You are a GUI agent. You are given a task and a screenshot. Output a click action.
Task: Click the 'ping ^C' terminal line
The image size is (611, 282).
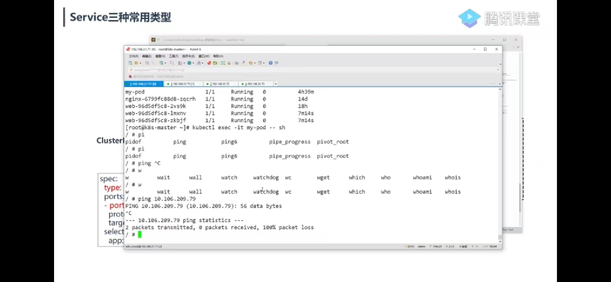143,163
